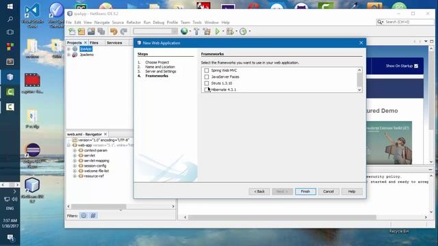Click the taskbar search magnifier icon
The image size is (438, 246).
10,19
